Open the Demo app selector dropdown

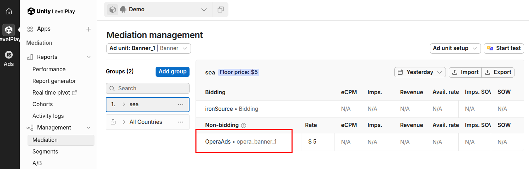[158, 10]
